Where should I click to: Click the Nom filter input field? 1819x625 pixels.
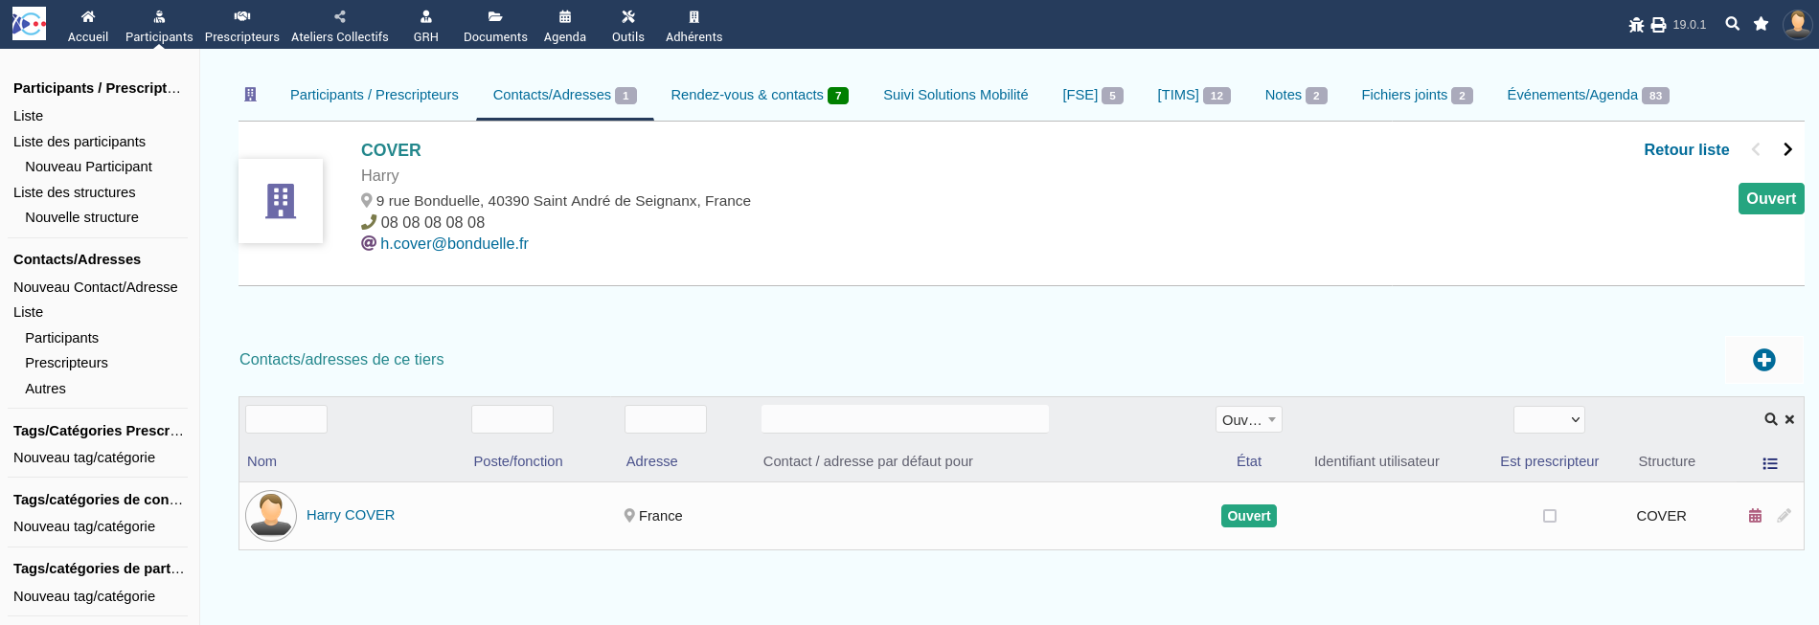286,419
